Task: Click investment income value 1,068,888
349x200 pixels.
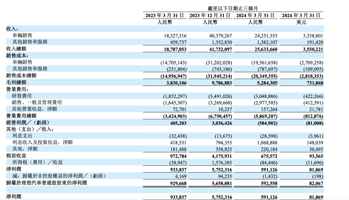Action: click(267, 143)
